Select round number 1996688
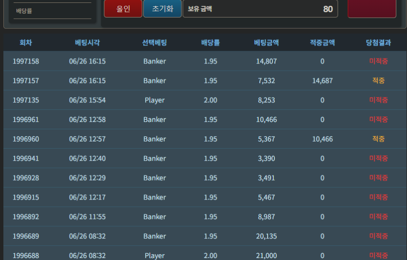The height and width of the screenshot is (260, 407). 26,256
